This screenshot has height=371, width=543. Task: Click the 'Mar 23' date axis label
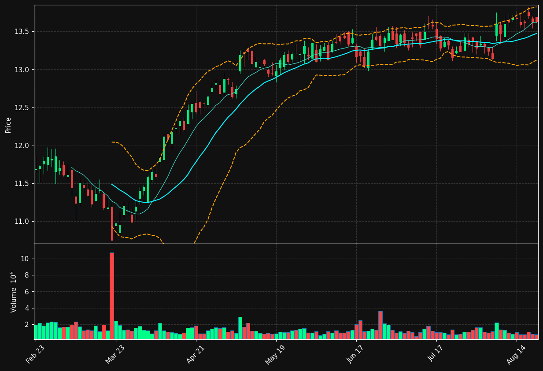[x=115, y=355]
